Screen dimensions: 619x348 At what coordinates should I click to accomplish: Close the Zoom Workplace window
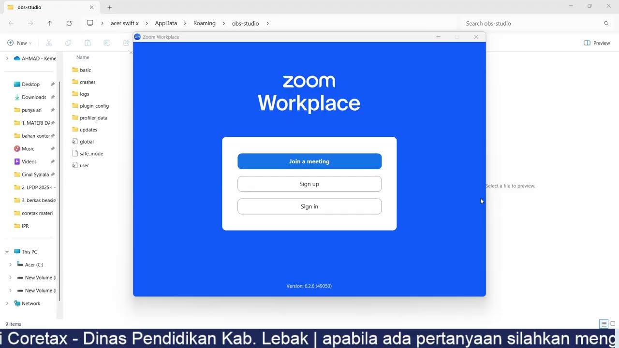point(476,37)
